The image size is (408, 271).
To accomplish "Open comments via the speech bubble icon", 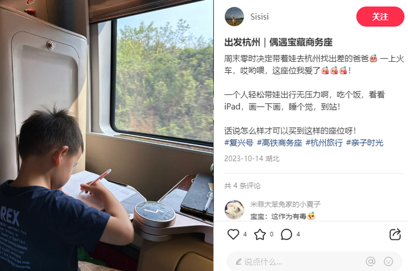I will (286, 234).
